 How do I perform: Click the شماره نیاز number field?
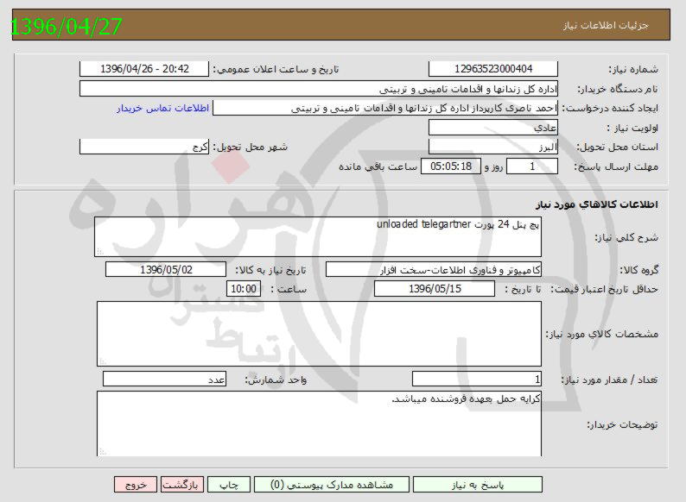(493, 69)
